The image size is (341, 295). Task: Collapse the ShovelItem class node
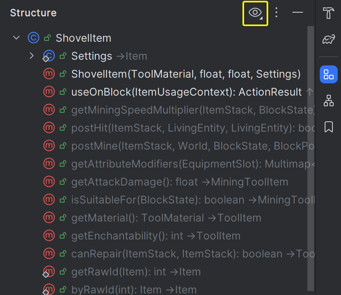16,38
